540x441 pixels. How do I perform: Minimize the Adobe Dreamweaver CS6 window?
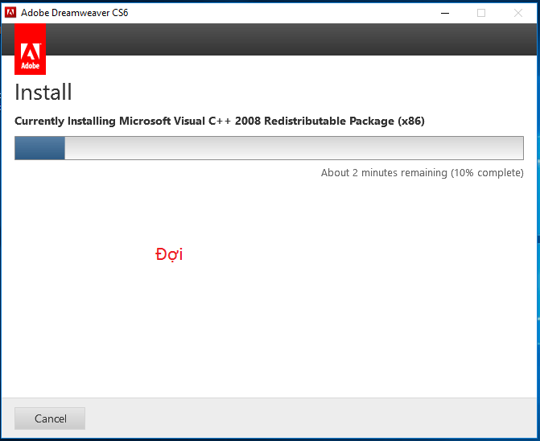[445, 13]
